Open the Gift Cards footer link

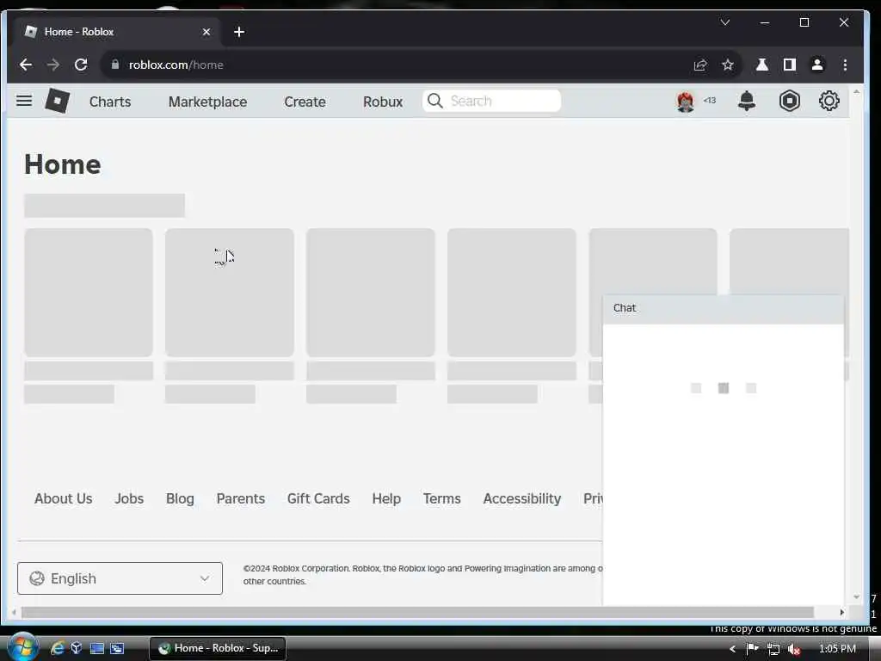(x=318, y=498)
